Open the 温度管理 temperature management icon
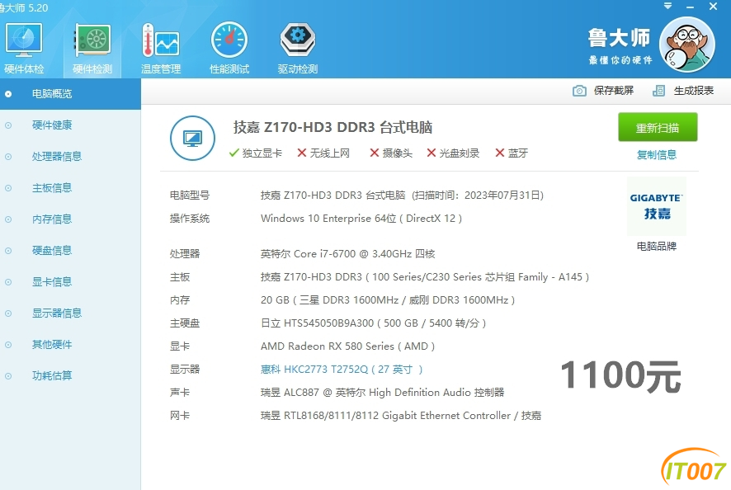Viewport: 731px width, 490px height. [x=161, y=49]
